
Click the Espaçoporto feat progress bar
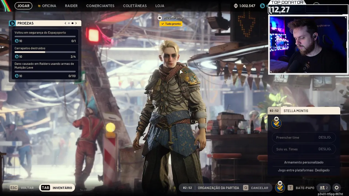tap(45, 36)
